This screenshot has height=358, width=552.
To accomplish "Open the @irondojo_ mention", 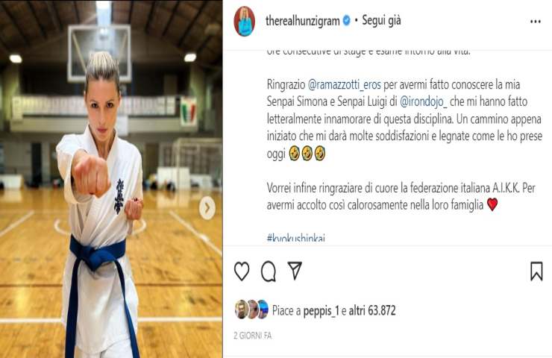I will (x=424, y=101).
